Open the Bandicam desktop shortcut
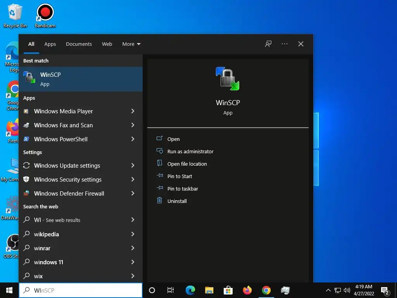397x298 pixels. 45,16
